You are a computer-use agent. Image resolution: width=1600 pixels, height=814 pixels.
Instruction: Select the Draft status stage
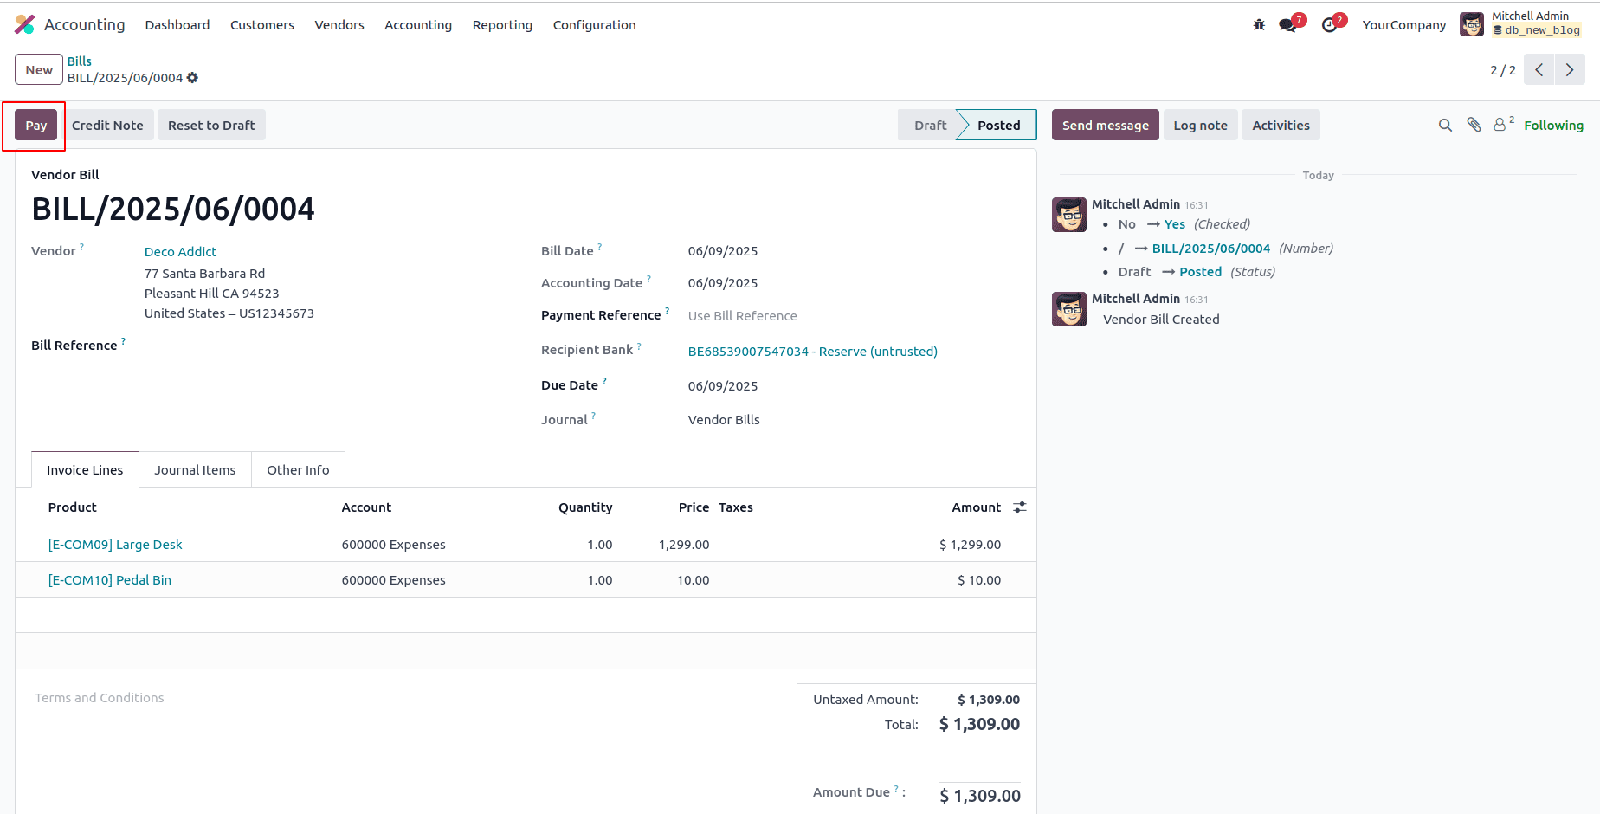click(x=930, y=126)
